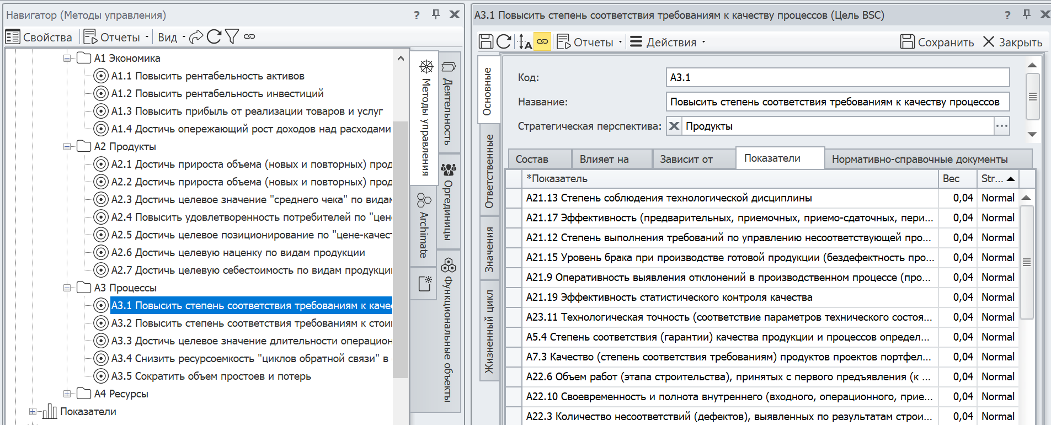Click the Navigator link chain icon
Image resolution: width=1051 pixels, height=425 pixels.
249,37
